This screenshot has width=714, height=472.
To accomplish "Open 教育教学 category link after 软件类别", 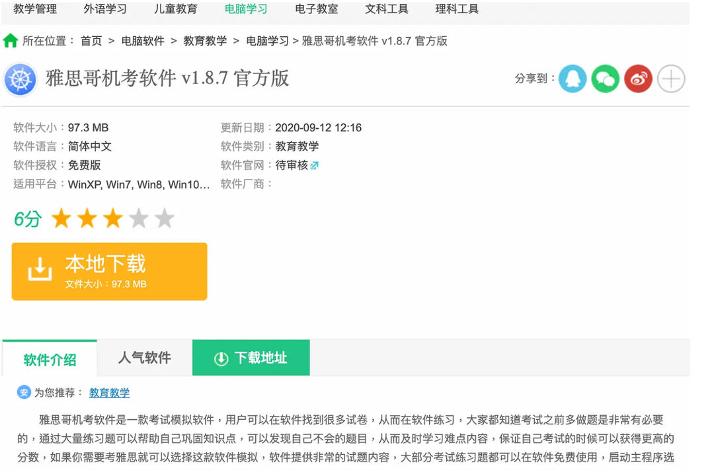I will pyautogui.click(x=297, y=147).
